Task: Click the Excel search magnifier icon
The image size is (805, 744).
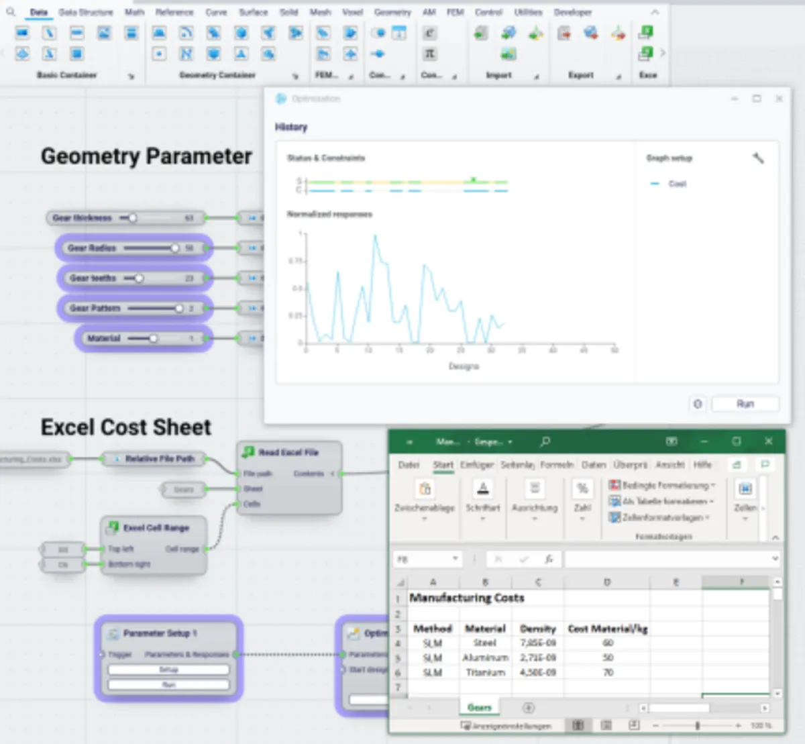Action: pyautogui.click(x=545, y=441)
